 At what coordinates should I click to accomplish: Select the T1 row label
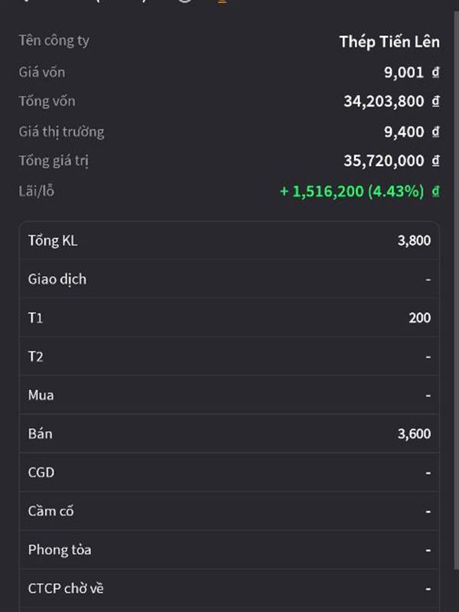pyautogui.click(x=35, y=317)
